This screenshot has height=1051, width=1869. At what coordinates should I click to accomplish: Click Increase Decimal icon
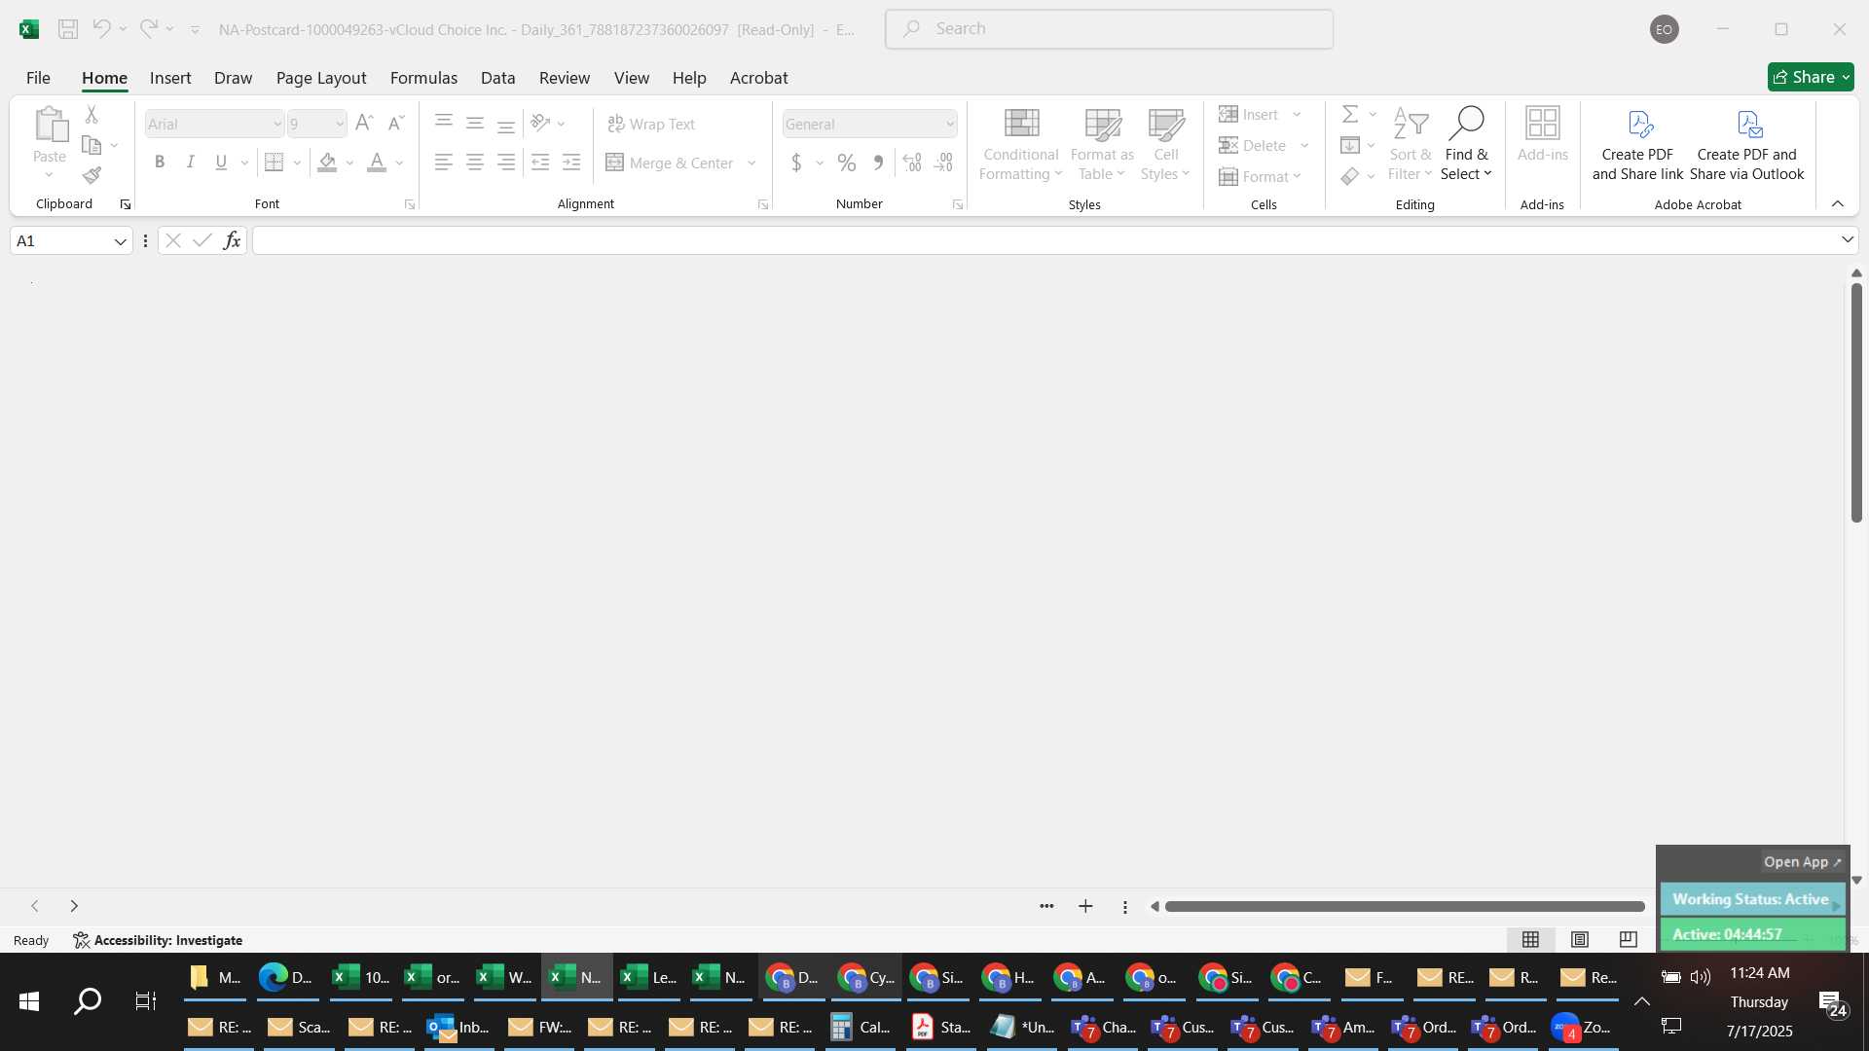click(x=912, y=163)
